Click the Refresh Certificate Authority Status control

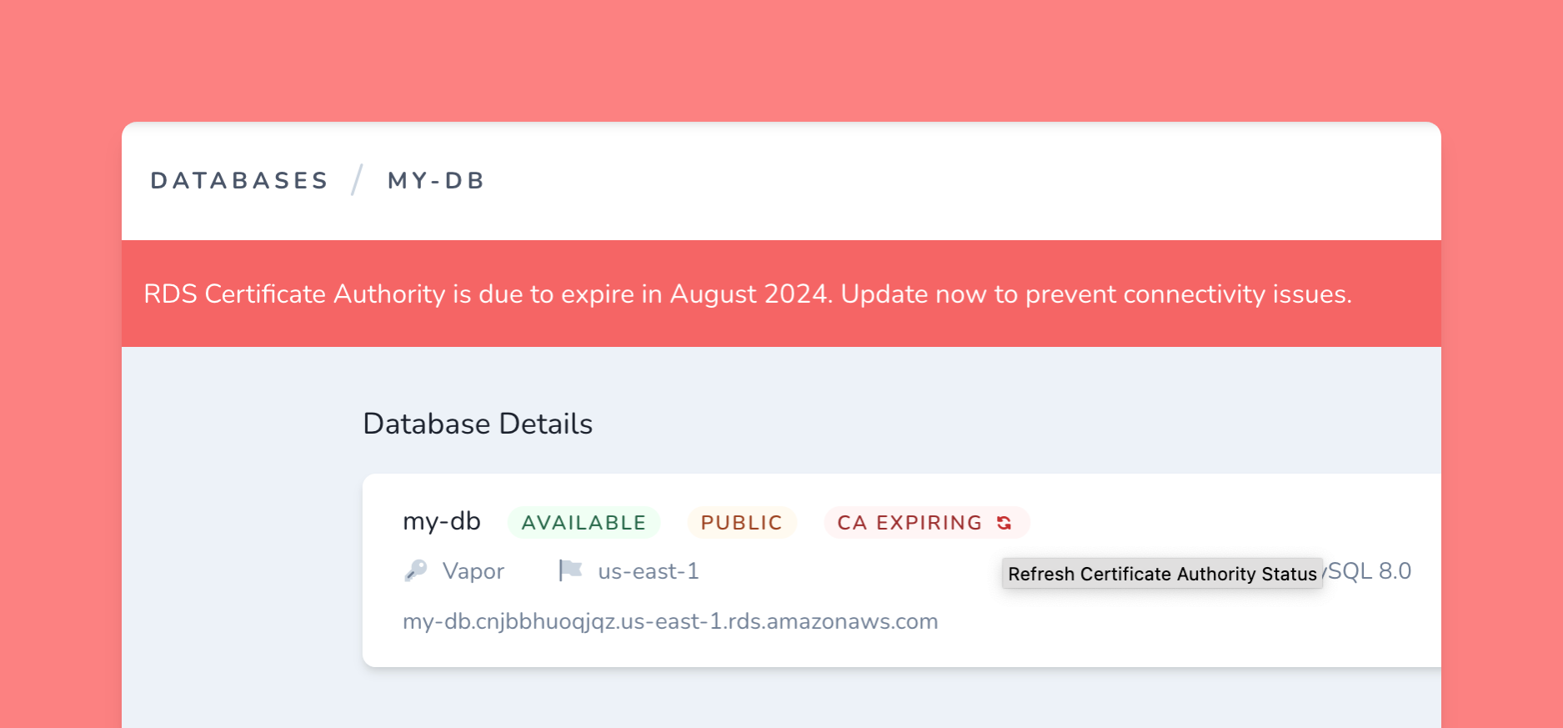coord(1162,574)
